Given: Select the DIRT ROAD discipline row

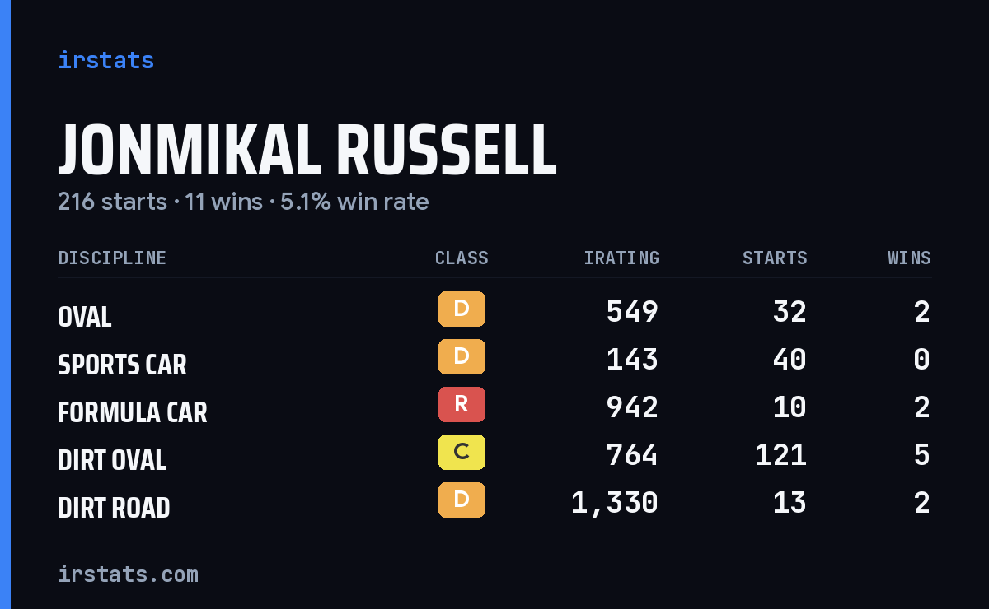Looking at the screenshot, I should pos(494,504).
